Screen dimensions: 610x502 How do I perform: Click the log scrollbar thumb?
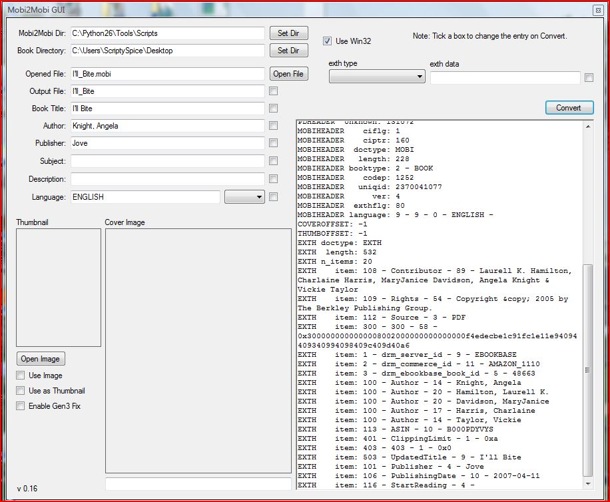(x=588, y=370)
